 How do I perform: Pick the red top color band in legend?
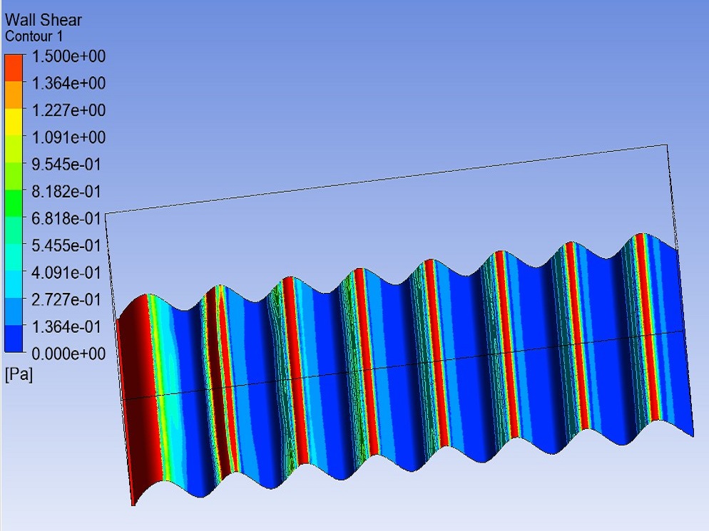(x=14, y=68)
